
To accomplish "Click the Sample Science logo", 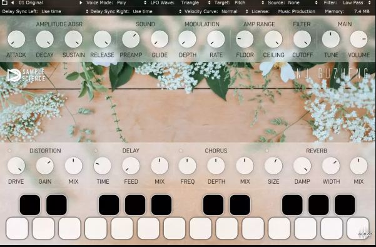I will [26, 75].
